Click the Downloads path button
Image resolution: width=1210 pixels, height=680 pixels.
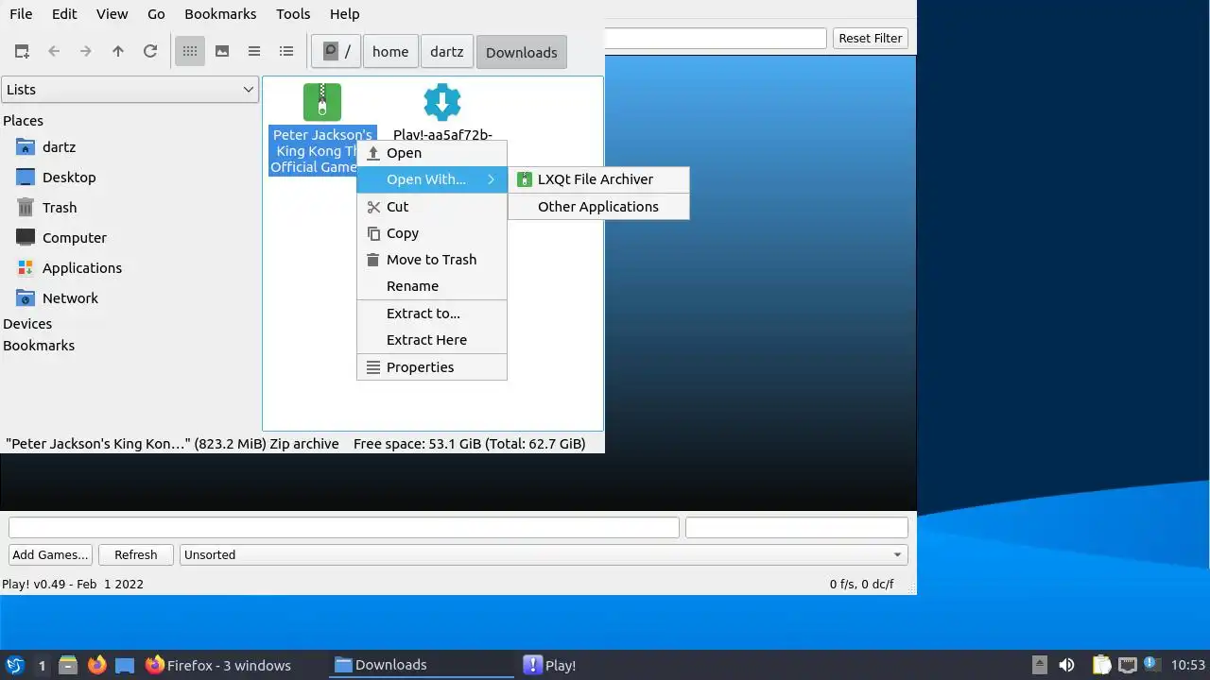(x=522, y=52)
